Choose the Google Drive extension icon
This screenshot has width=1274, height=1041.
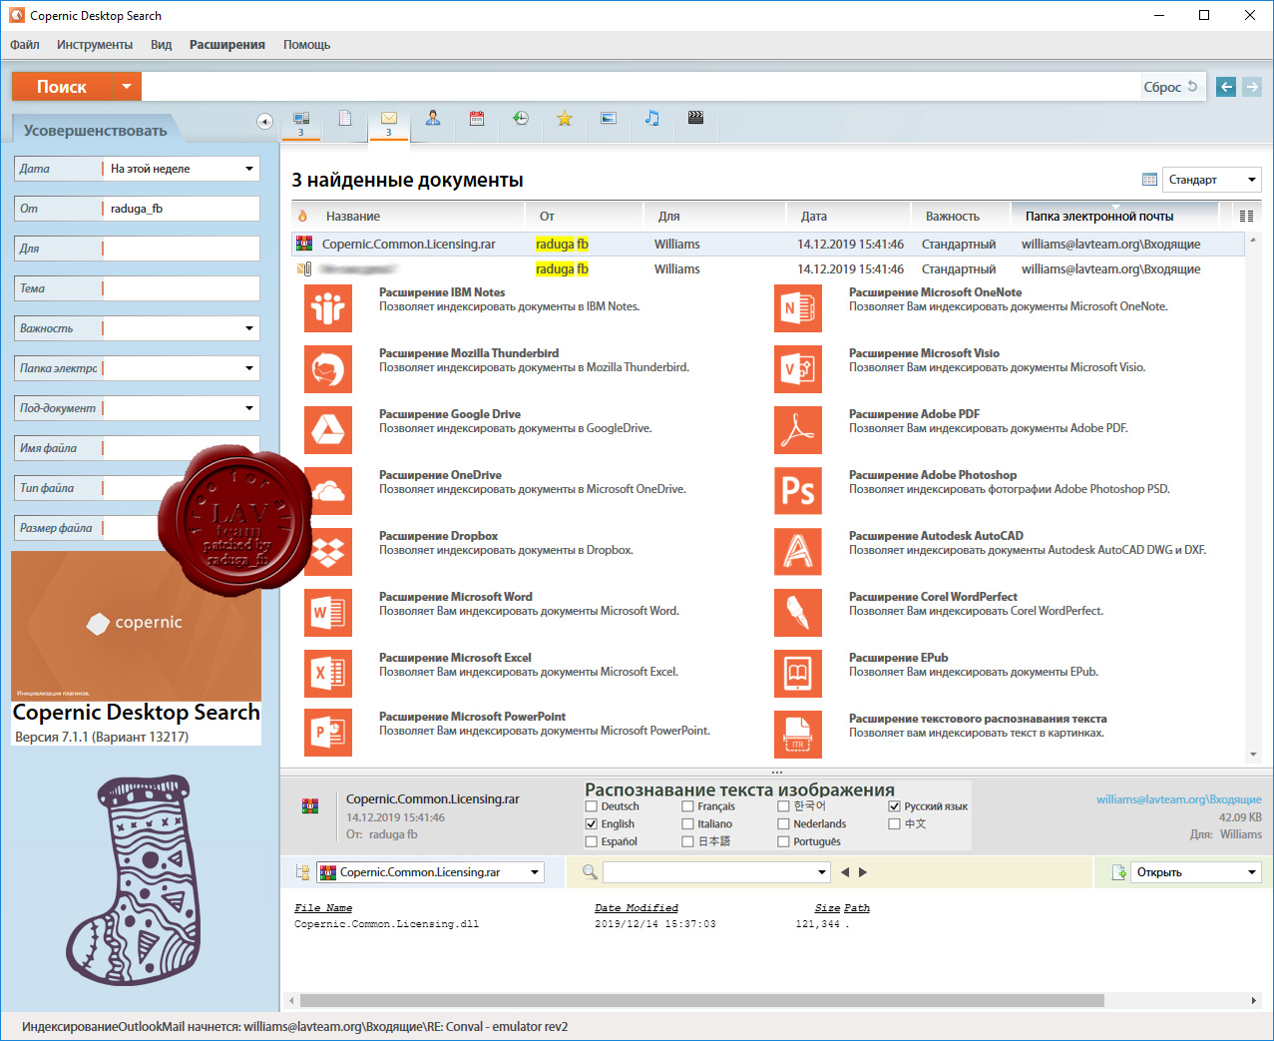coord(328,430)
